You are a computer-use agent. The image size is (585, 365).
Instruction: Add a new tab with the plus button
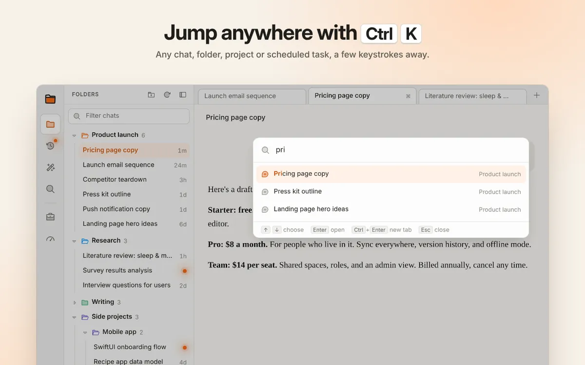point(537,95)
